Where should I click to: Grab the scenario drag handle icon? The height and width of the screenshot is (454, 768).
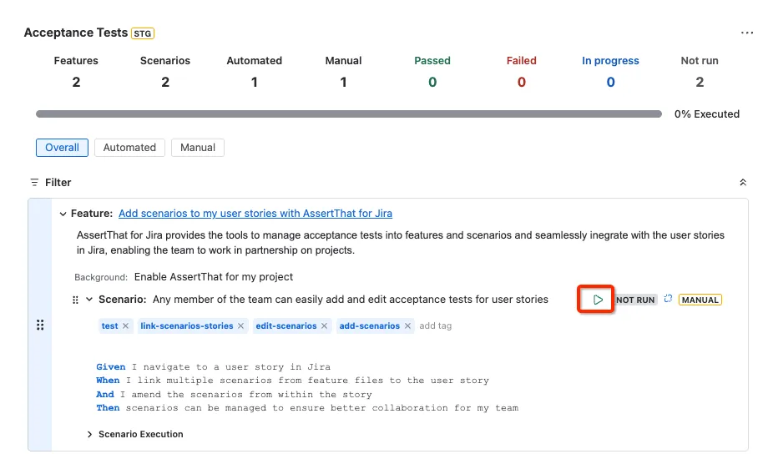75,300
